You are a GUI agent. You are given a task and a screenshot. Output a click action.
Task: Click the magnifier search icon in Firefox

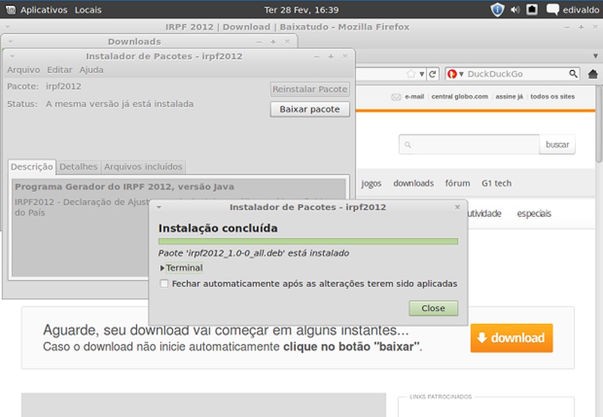click(573, 74)
